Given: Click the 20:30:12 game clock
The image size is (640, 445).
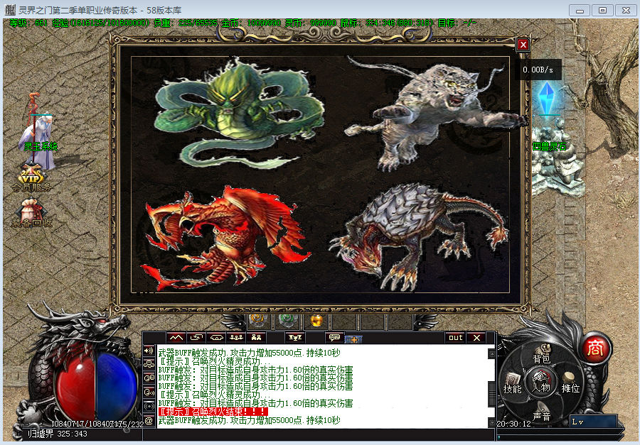Looking at the screenshot, I should pos(514,424).
